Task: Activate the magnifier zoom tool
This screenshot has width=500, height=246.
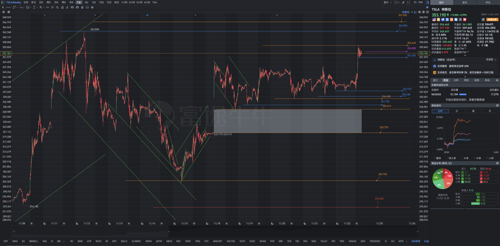Action: pos(57,7)
